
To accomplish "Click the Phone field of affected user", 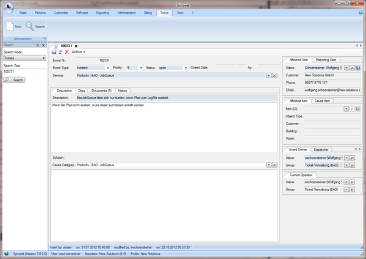I will pyautogui.click(x=332, y=82).
